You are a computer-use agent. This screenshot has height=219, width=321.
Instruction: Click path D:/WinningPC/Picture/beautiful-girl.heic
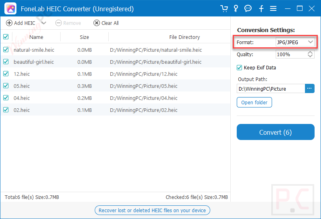point(156,62)
